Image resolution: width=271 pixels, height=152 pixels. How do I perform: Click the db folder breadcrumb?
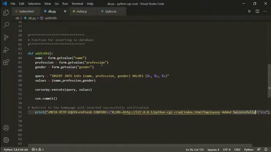click(17, 18)
